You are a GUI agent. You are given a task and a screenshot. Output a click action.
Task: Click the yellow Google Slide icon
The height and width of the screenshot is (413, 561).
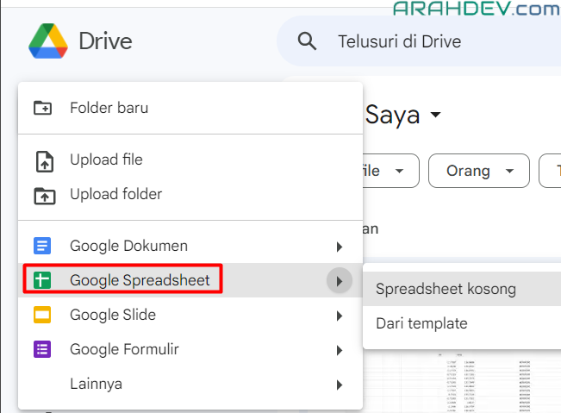(x=43, y=316)
